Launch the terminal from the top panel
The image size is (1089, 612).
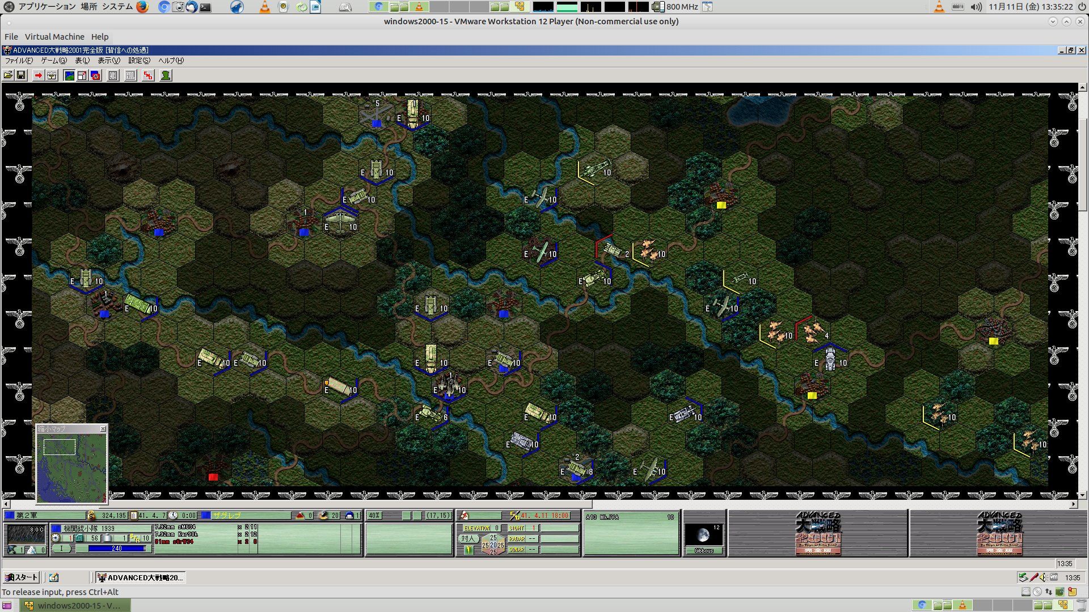[205, 7]
